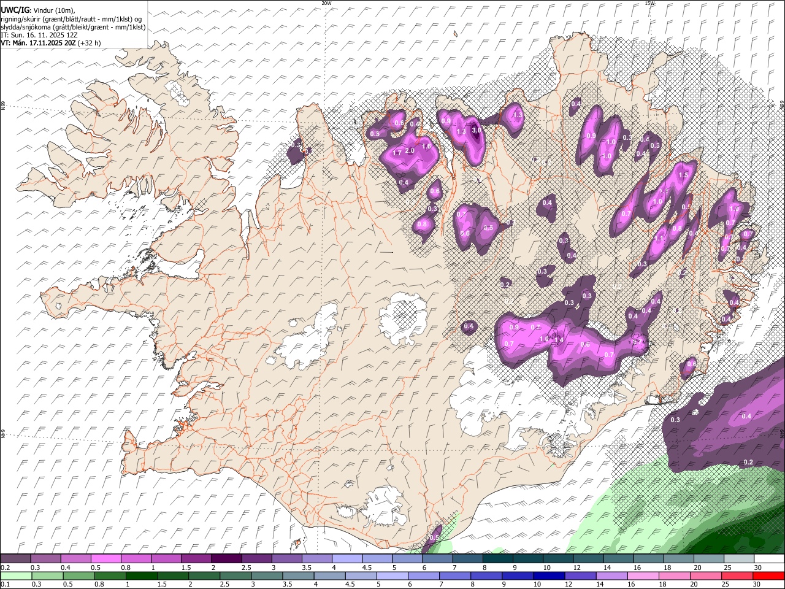Pick the top-row legend swatch starting at 0.8
This screenshot has height=589, width=785.
(x=136, y=559)
